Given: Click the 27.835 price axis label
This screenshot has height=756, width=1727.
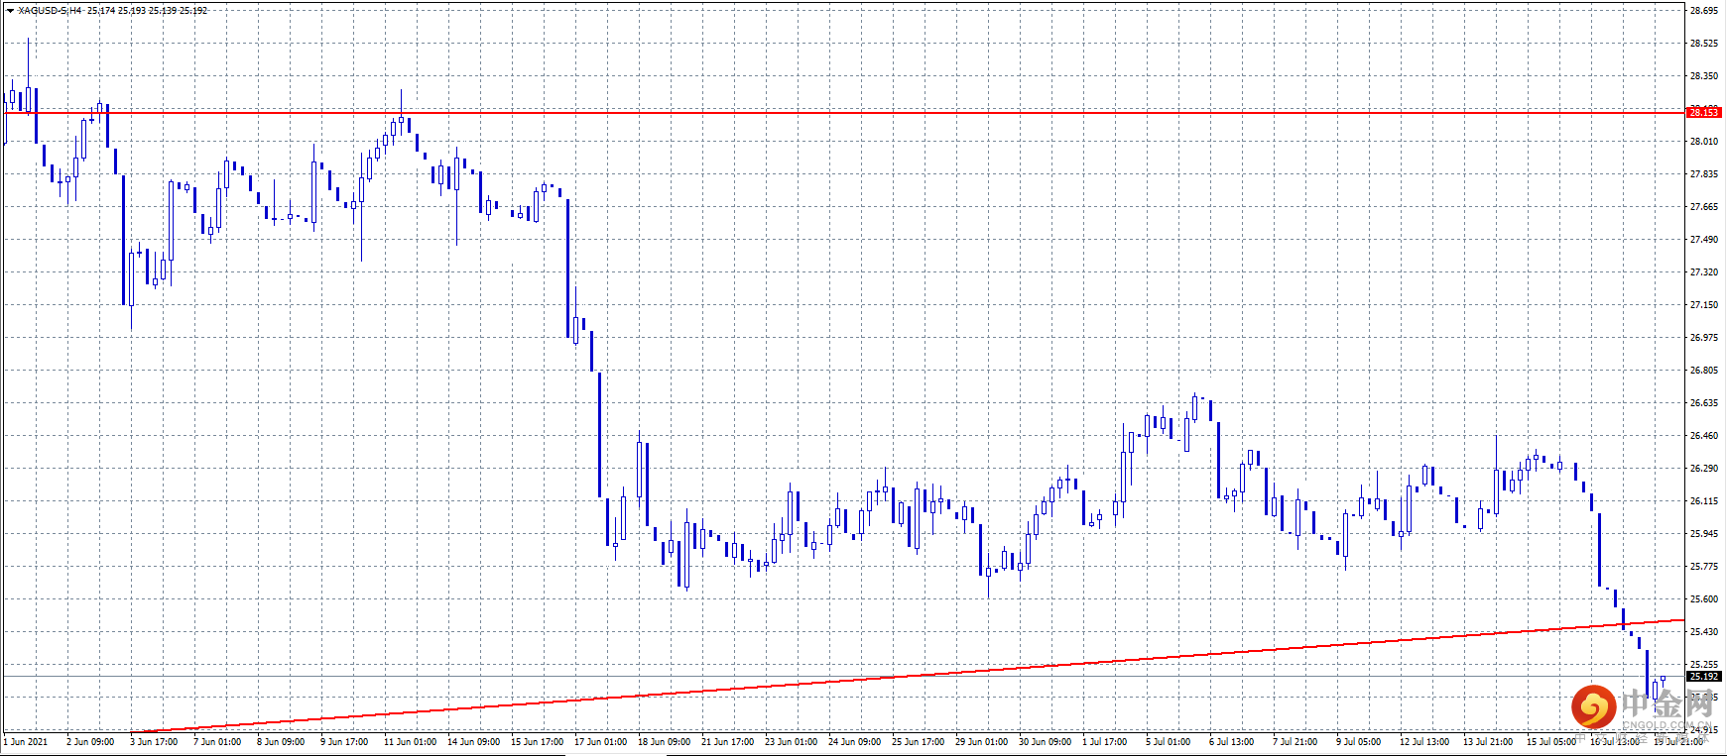Looking at the screenshot, I should click(1704, 174).
